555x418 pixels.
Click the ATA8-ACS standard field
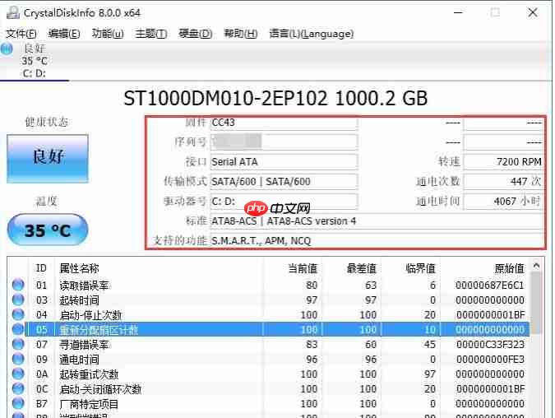pos(377,221)
